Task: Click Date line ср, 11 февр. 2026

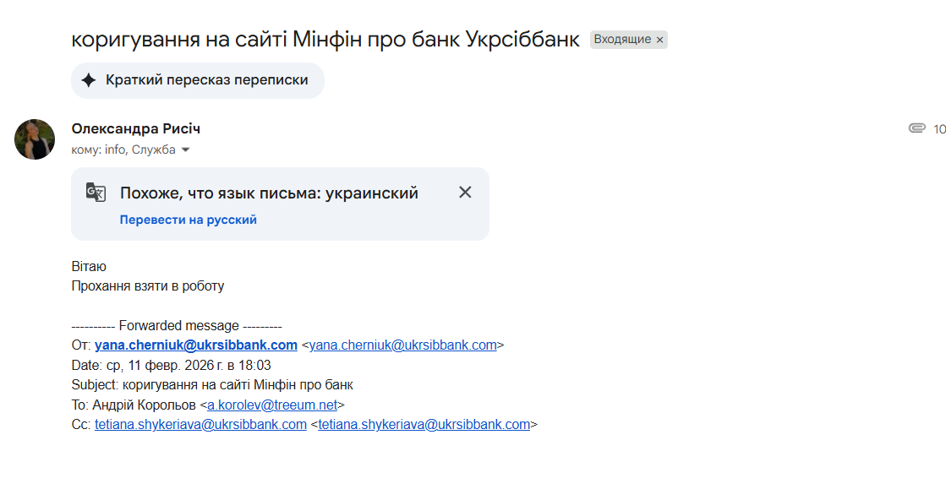Action: pyautogui.click(x=172, y=366)
